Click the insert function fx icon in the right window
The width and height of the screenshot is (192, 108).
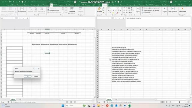(x=123, y=18)
